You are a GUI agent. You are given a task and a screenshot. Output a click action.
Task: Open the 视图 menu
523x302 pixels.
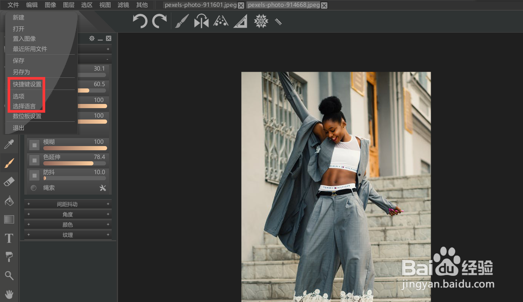105,5
